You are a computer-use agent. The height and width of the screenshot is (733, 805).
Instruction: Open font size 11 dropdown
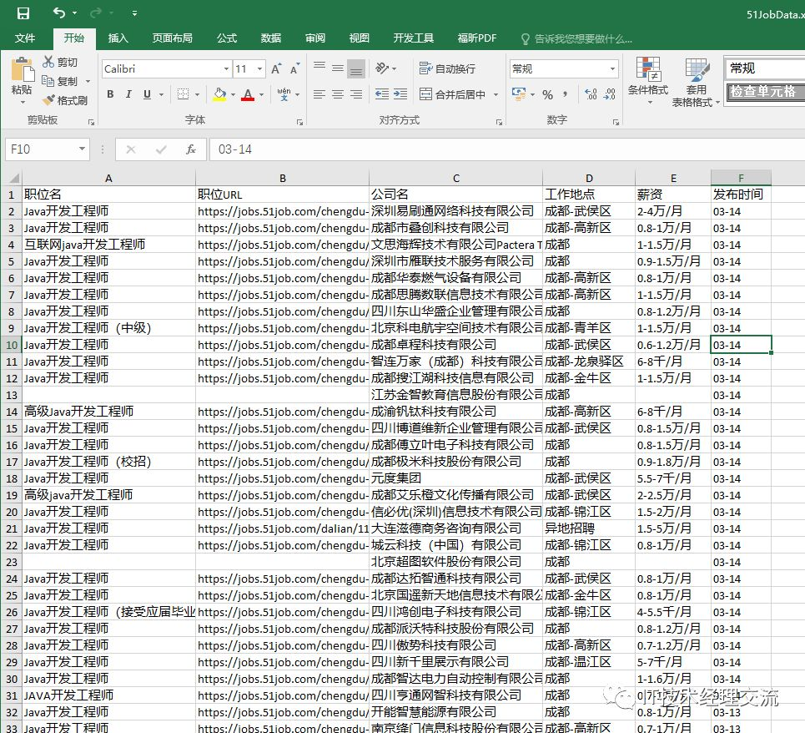tap(259, 68)
